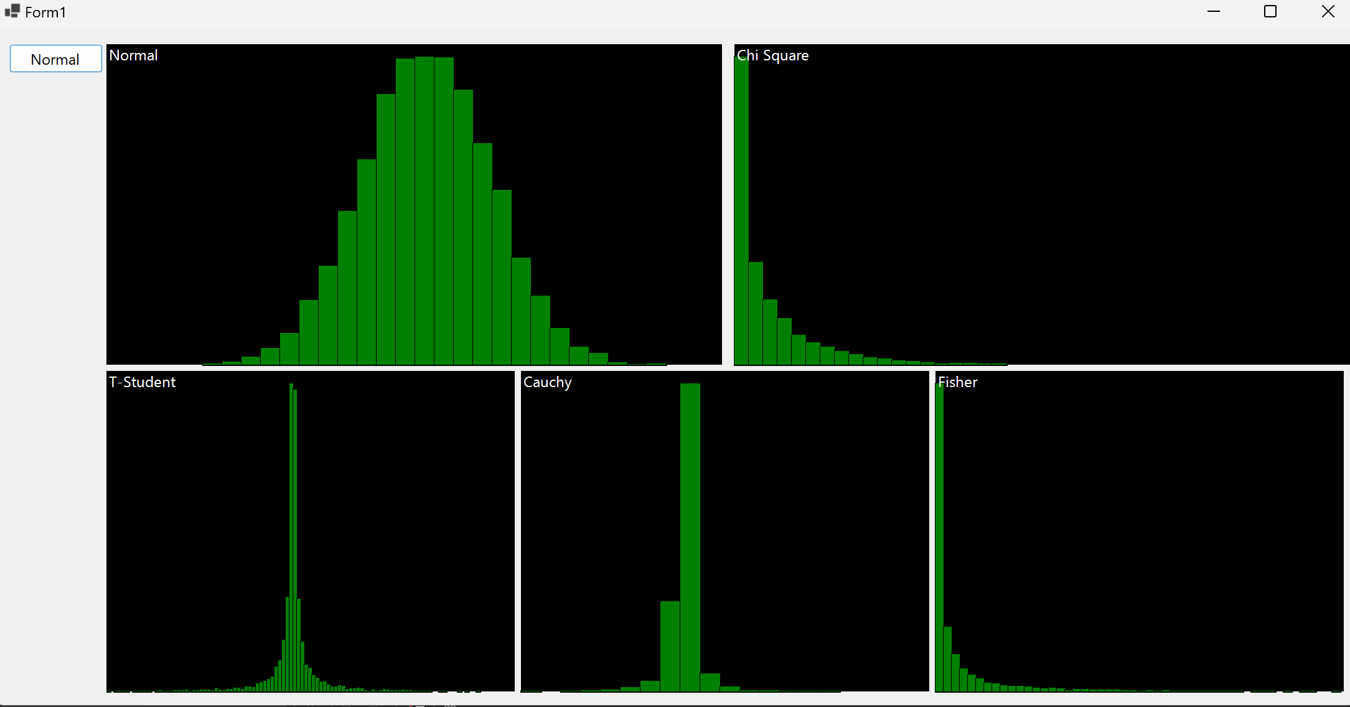Image resolution: width=1350 pixels, height=707 pixels.
Task: Click the Form1 app icon in title bar
Action: pyautogui.click(x=12, y=11)
